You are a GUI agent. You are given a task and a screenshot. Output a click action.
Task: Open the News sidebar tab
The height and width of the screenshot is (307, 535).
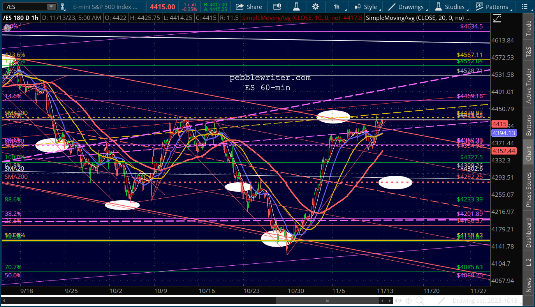528,285
